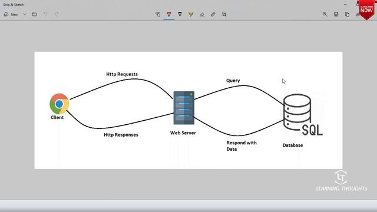Image resolution: width=377 pixels, height=212 pixels.
Task: Click the 'Http Responses' label
Action: click(121, 135)
